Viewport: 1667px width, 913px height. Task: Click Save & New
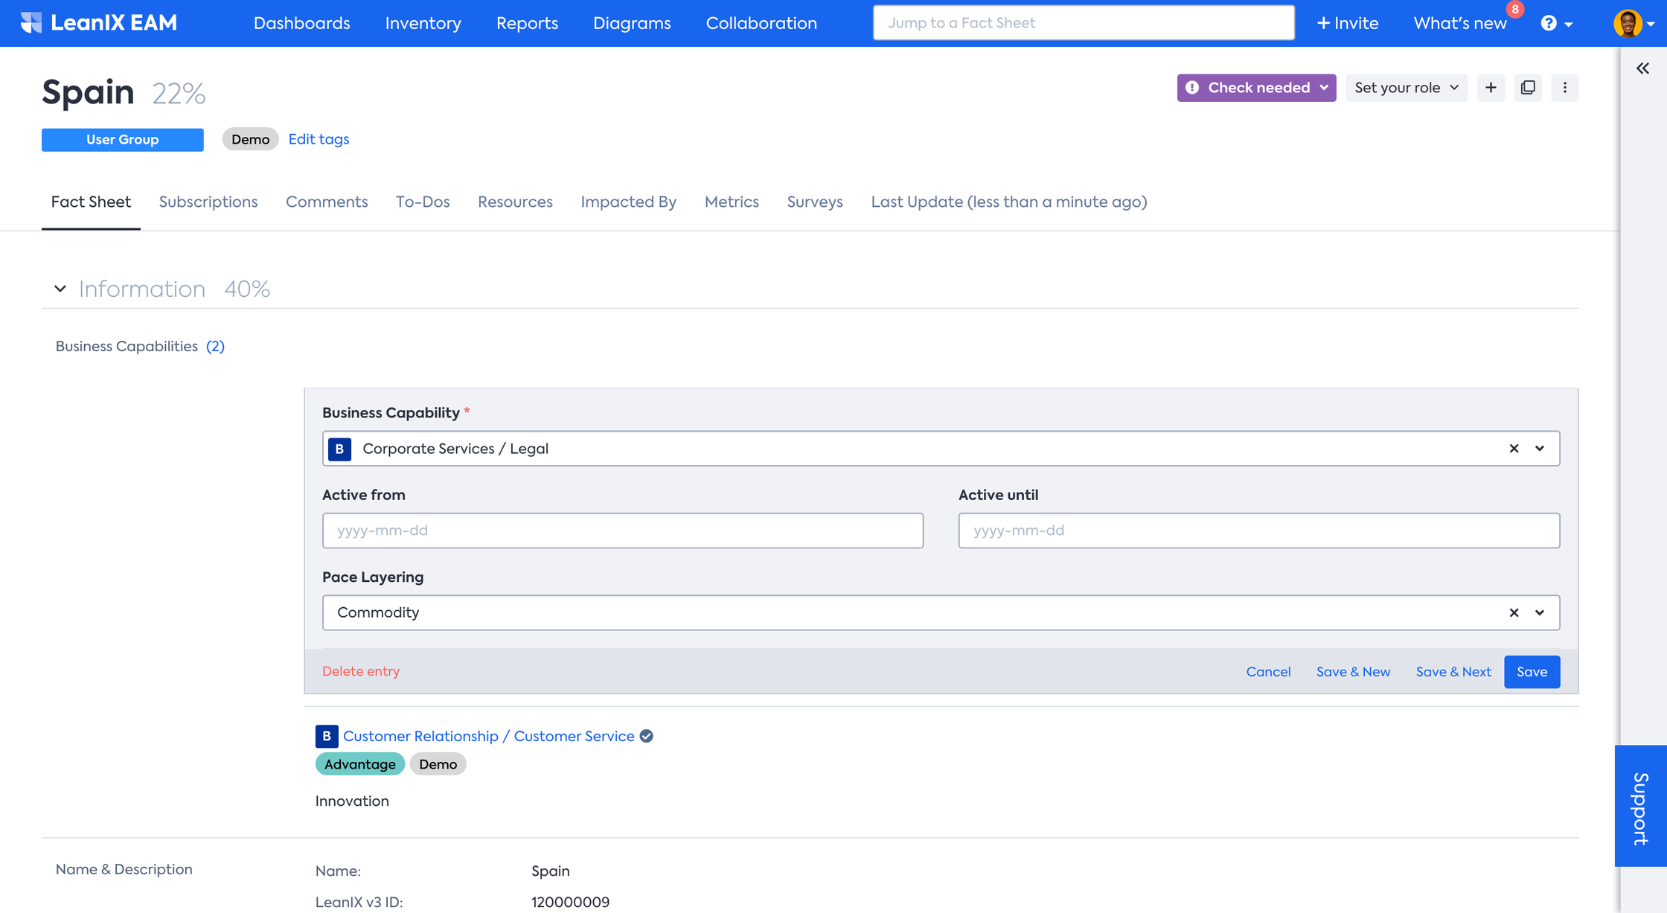click(x=1353, y=672)
